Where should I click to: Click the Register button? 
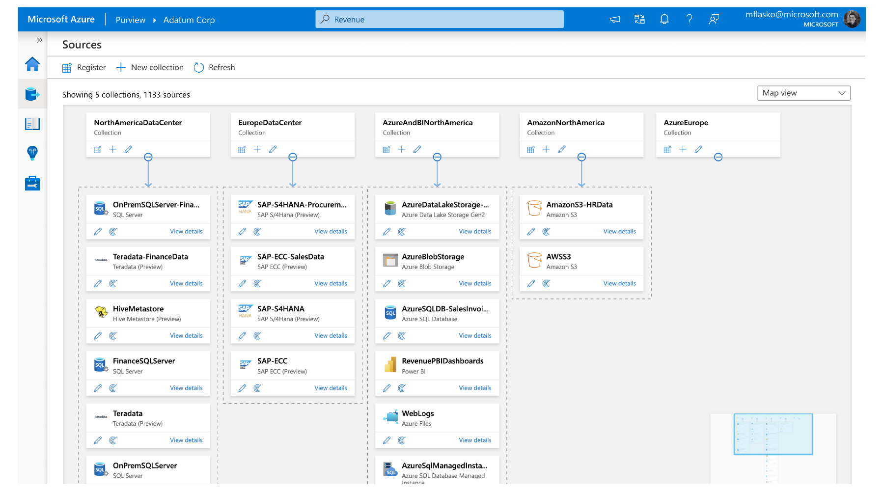tap(84, 68)
